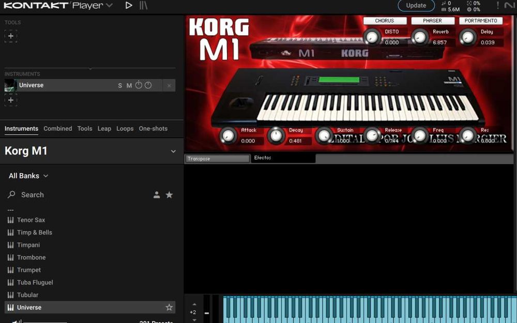Click the Native Instruments logo icon
517x323 pixels.
click(x=509, y=5)
